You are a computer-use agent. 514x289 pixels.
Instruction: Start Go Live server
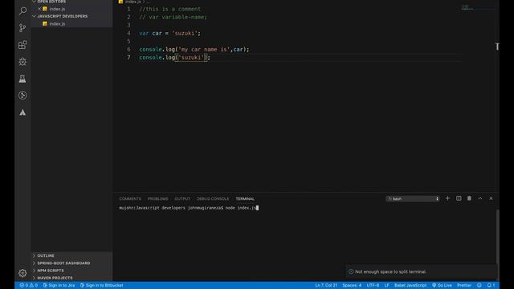click(x=442, y=286)
